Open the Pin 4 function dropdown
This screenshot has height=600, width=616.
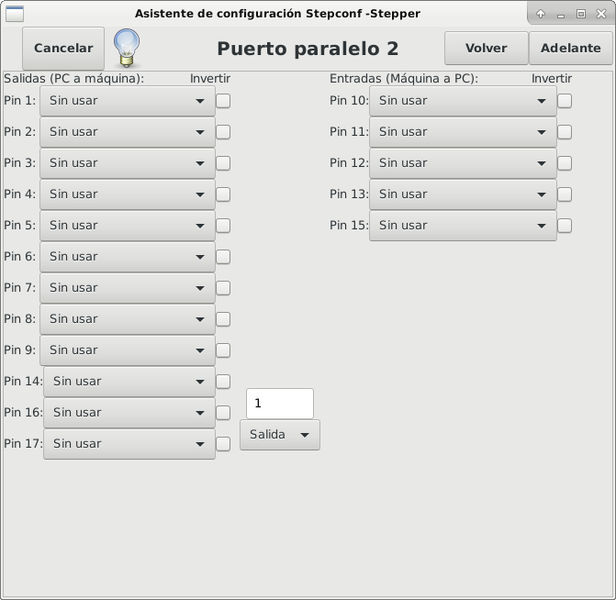(x=128, y=194)
